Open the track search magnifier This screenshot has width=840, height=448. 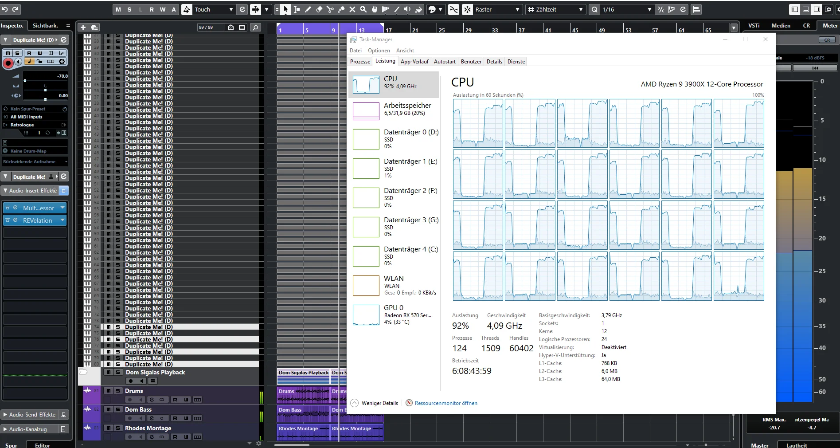tap(255, 28)
